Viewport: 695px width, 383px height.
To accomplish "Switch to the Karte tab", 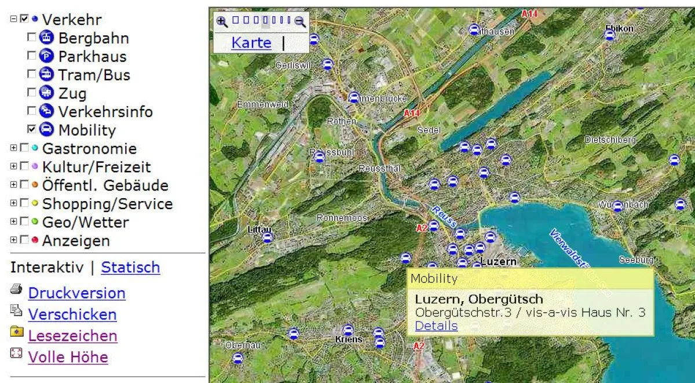I will 250,42.
